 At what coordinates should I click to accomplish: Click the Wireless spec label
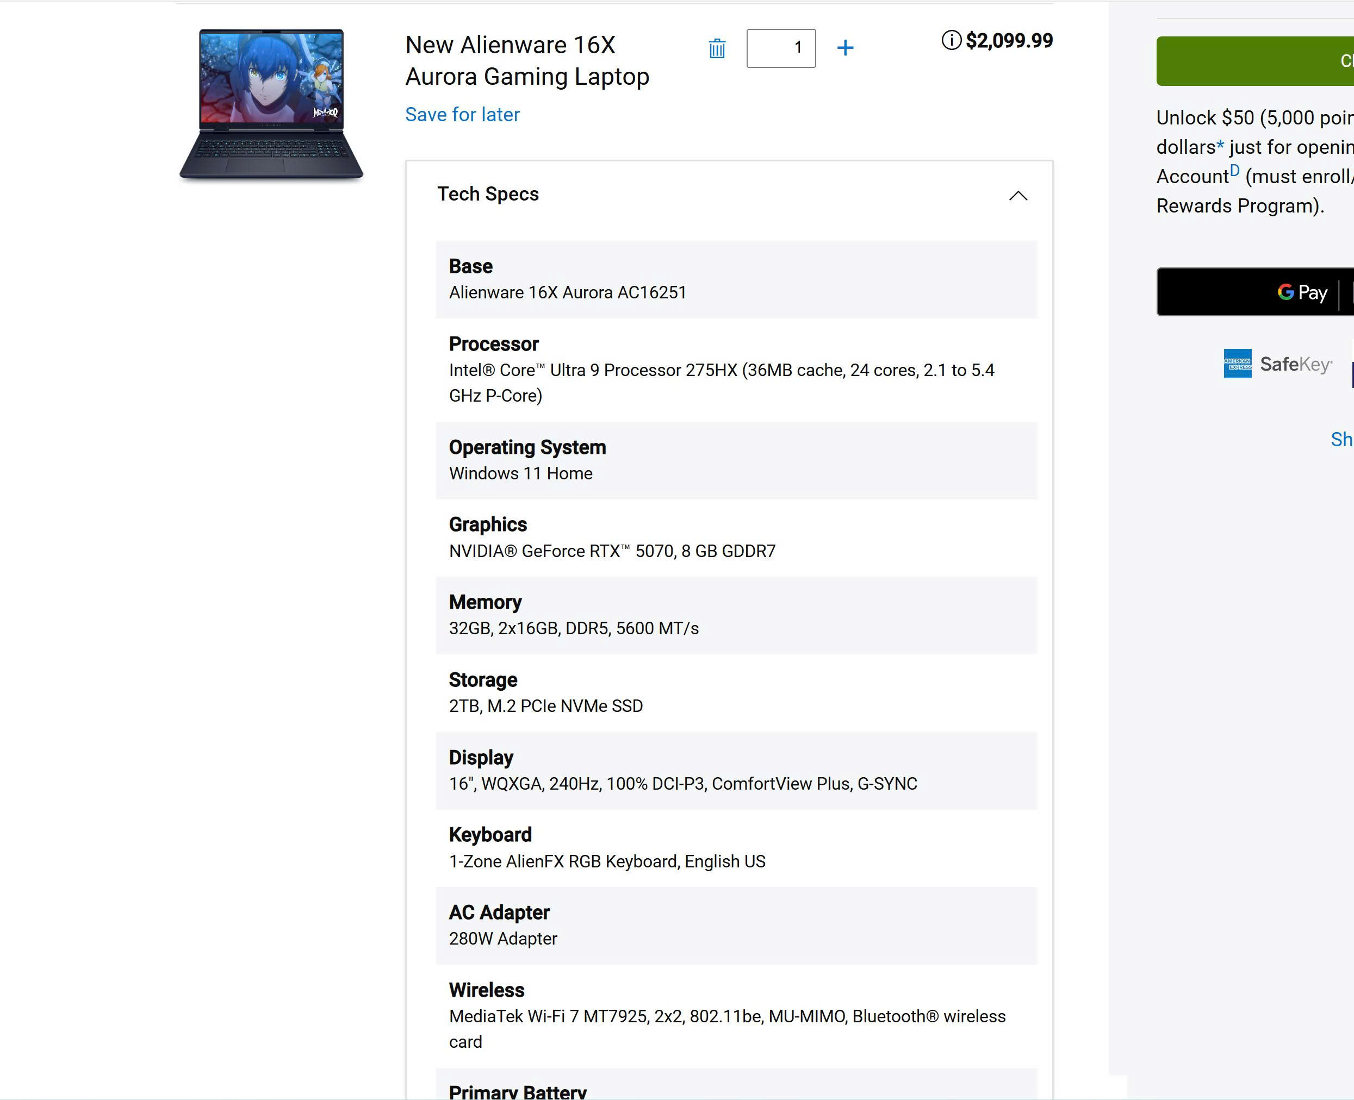pos(486,990)
